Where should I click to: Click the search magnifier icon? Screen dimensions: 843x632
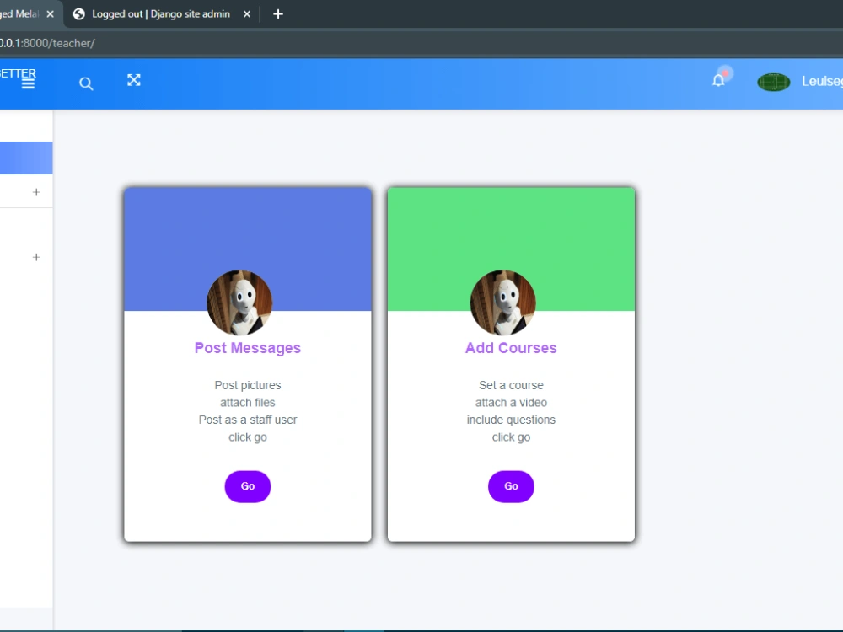coord(86,83)
